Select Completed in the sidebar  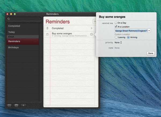23,26
